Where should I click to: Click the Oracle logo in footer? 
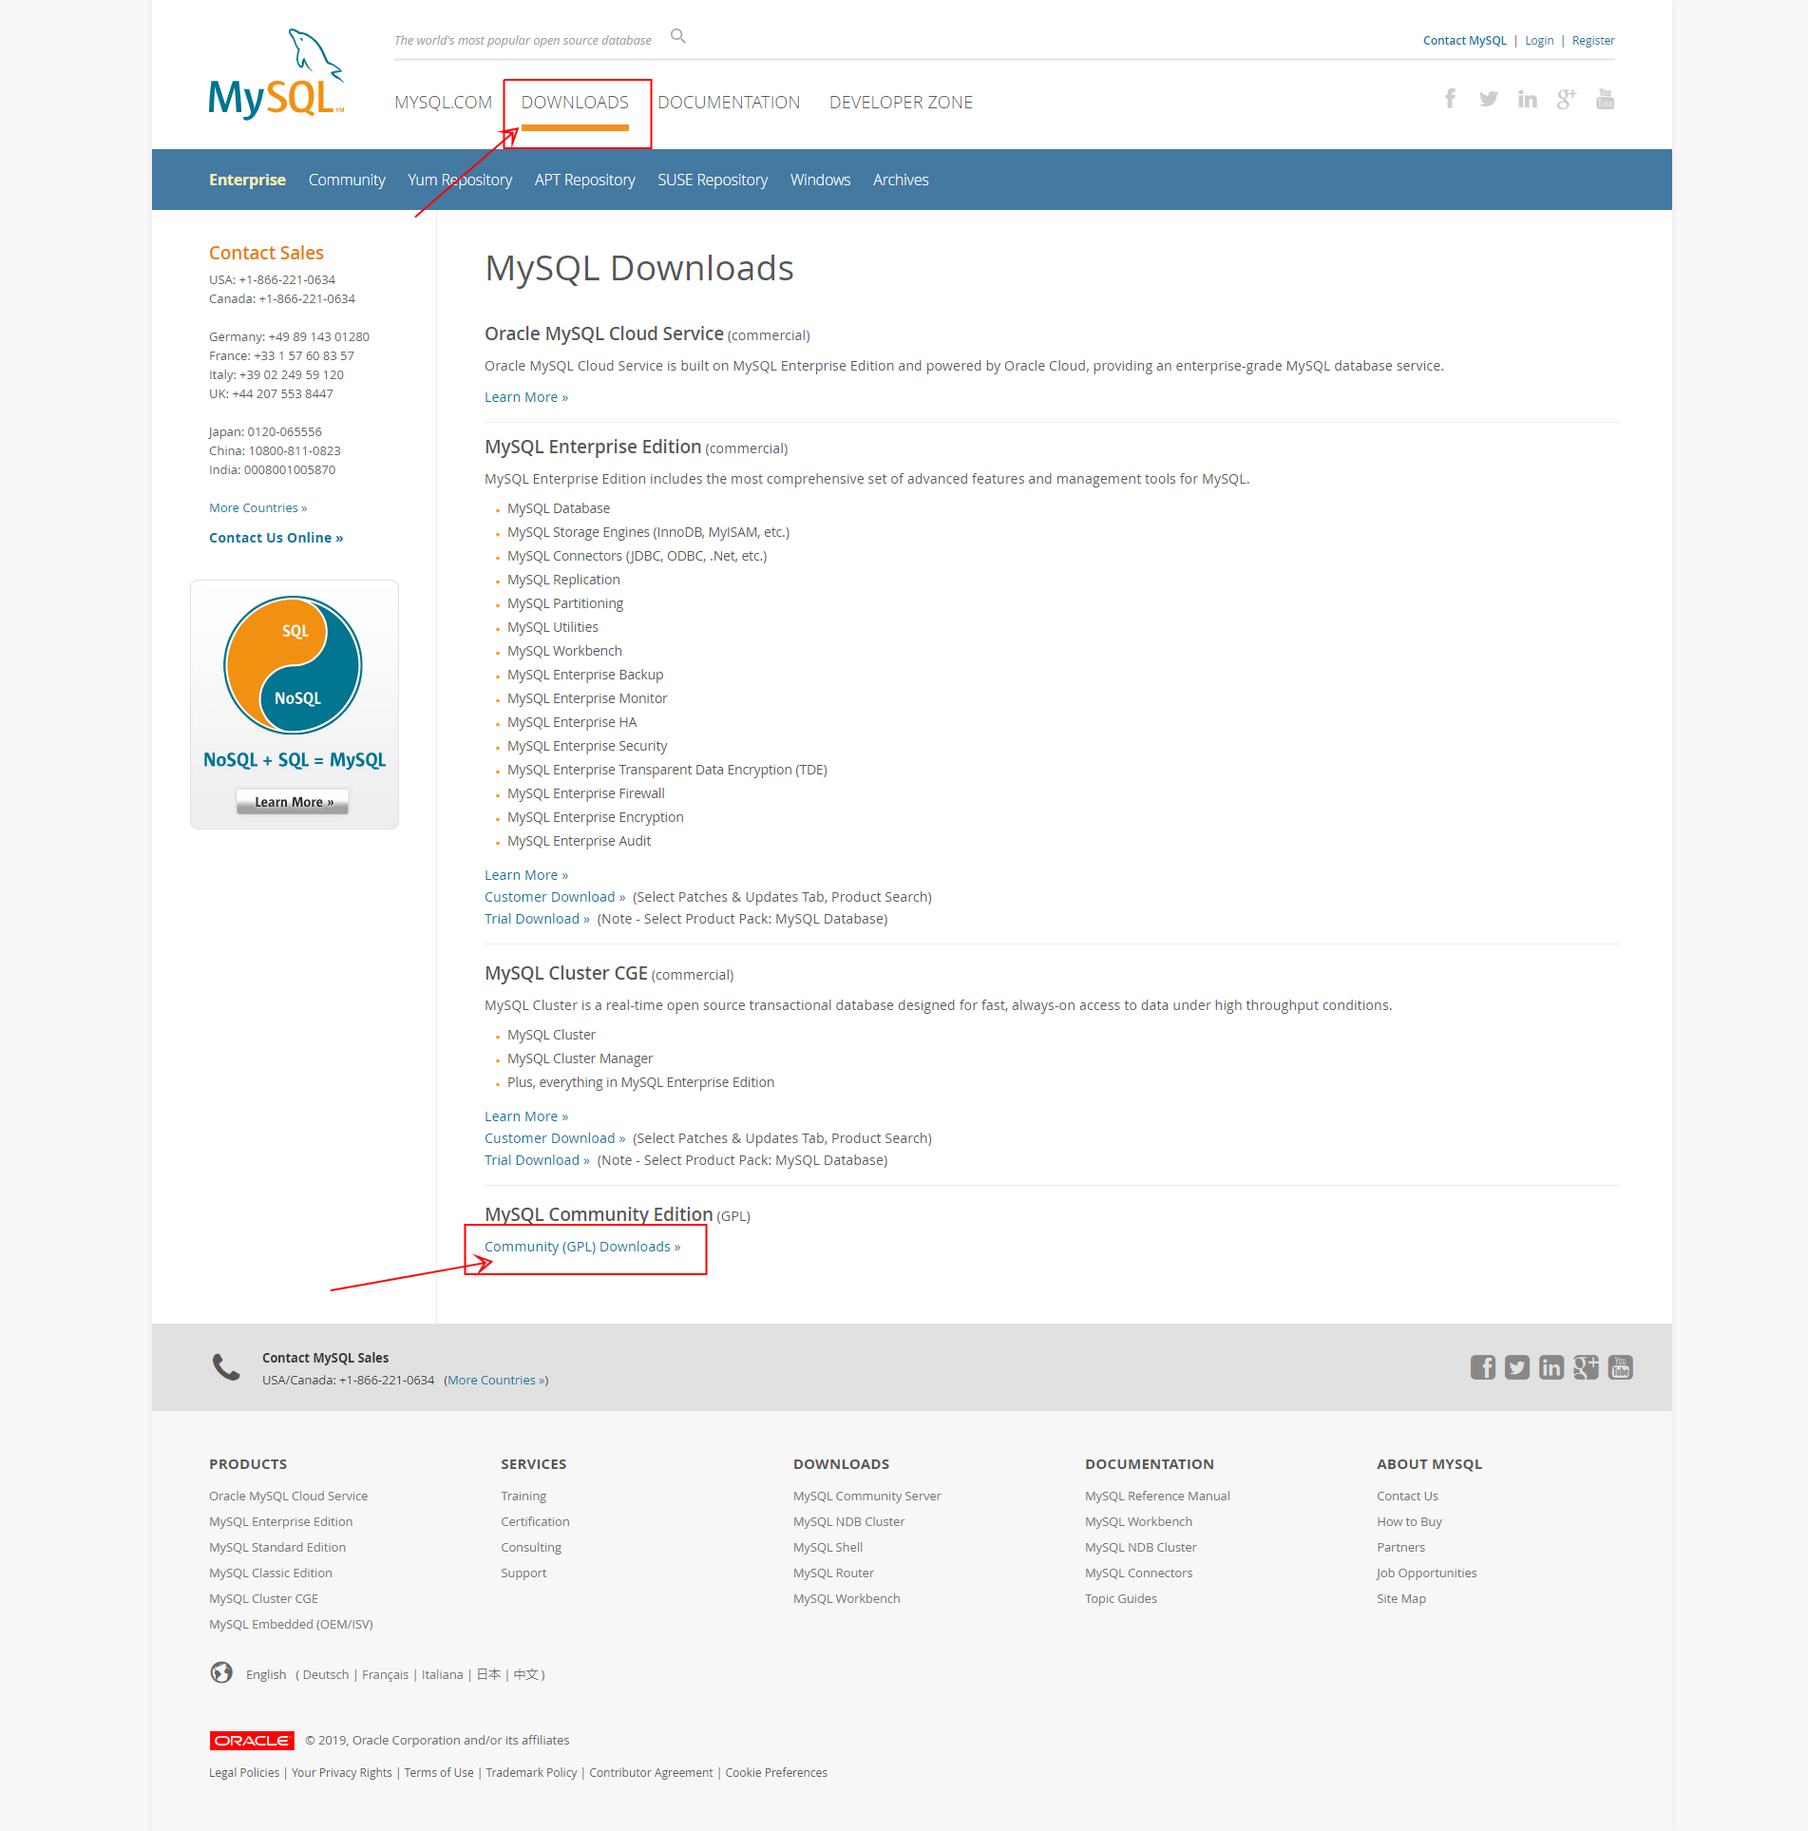pyautogui.click(x=252, y=1741)
